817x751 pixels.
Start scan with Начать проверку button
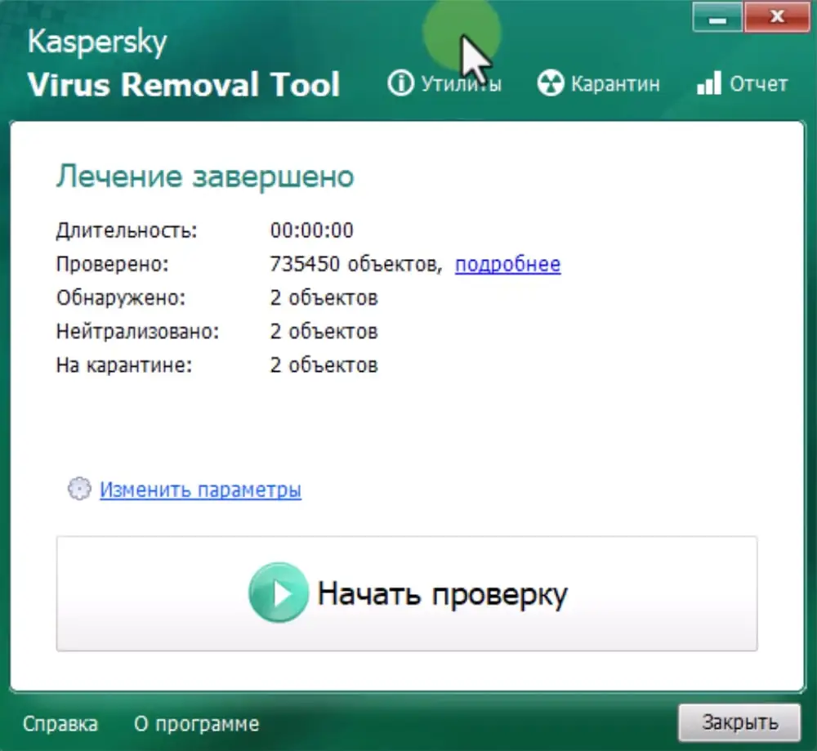[407, 593]
